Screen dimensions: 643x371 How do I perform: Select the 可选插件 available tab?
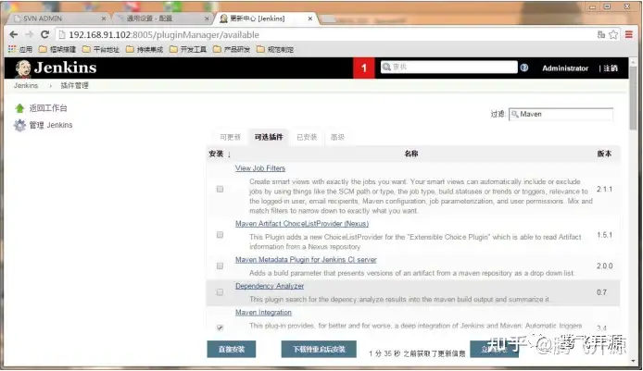click(x=269, y=137)
